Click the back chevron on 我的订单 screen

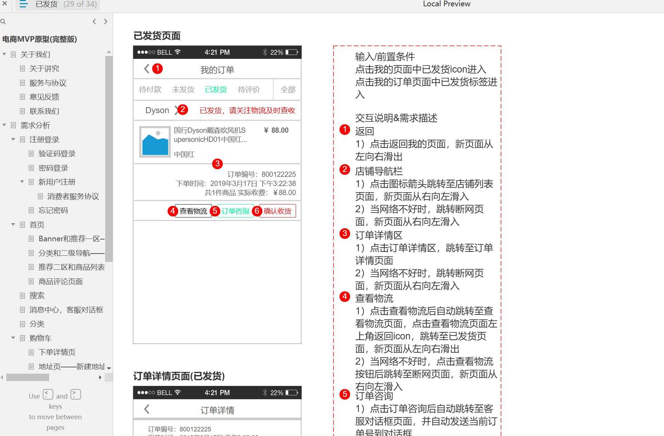pos(146,69)
